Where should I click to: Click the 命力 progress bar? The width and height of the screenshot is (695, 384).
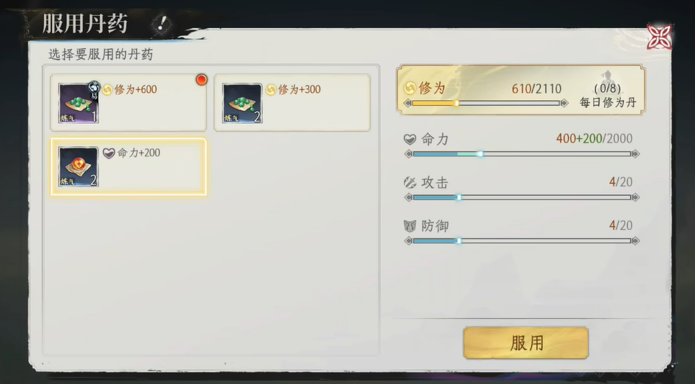point(522,153)
